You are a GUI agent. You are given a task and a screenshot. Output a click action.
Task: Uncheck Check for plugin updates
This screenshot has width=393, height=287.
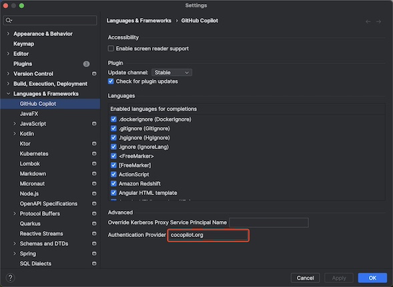coord(111,81)
